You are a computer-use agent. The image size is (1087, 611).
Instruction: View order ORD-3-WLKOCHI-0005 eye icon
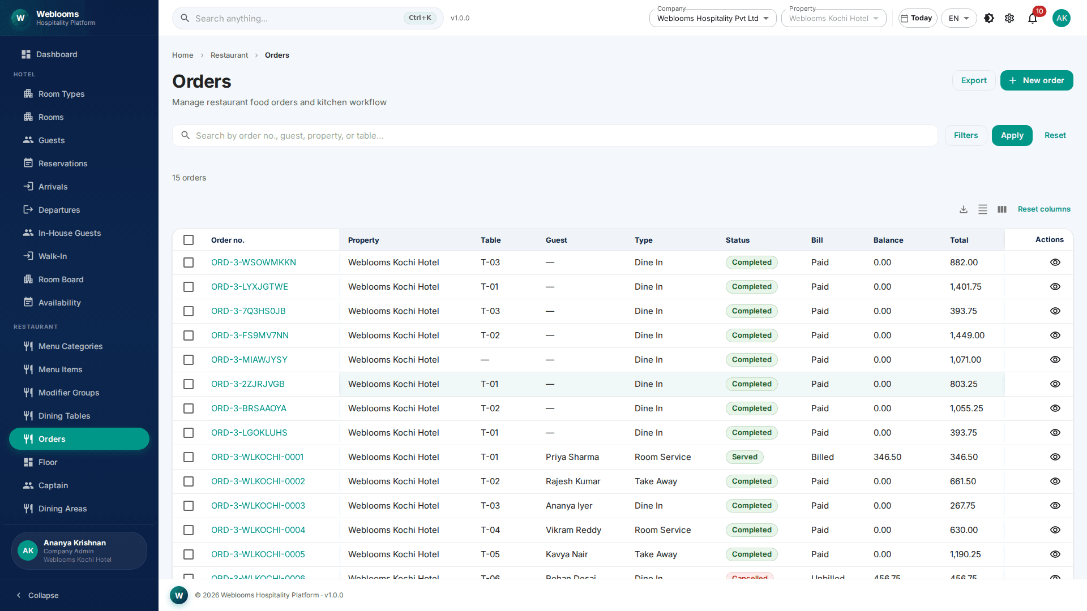tap(1055, 554)
